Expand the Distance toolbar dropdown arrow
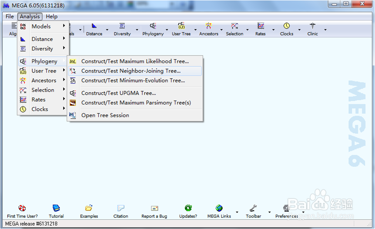 point(107,30)
